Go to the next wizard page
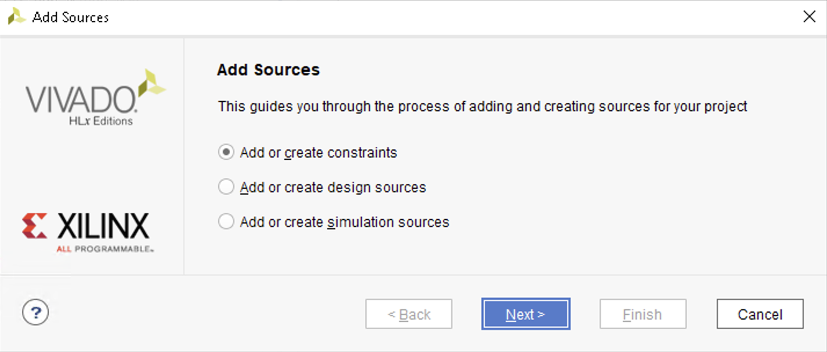 coord(525,314)
